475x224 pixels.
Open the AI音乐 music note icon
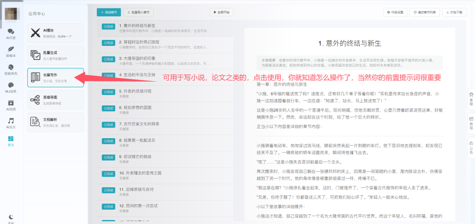(11, 122)
